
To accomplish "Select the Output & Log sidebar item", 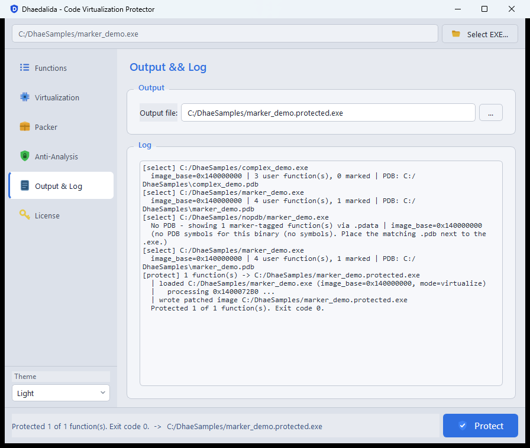I will (x=61, y=185).
